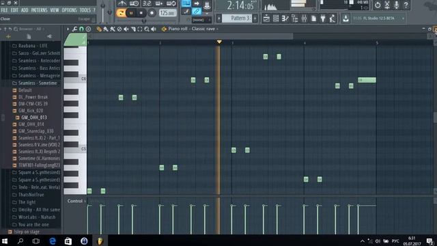The image size is (437, 246).
Task: Click the download content library icon
Action: [x=346, y=18]
